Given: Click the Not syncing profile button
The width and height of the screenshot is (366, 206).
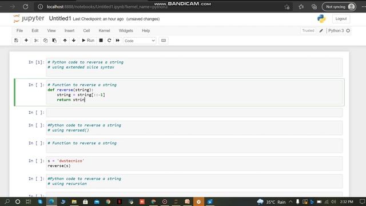Looking at the screenshot, I should click(x=339, y=7).
